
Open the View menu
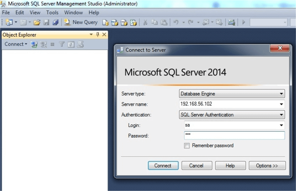point(35,12)
